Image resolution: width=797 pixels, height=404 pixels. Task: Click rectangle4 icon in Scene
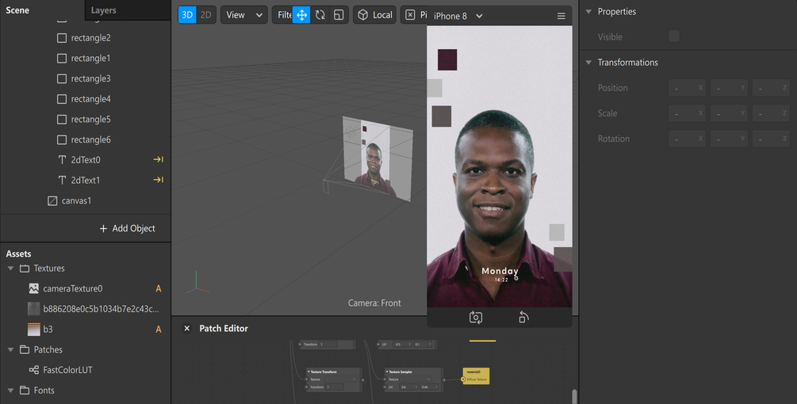62,99
